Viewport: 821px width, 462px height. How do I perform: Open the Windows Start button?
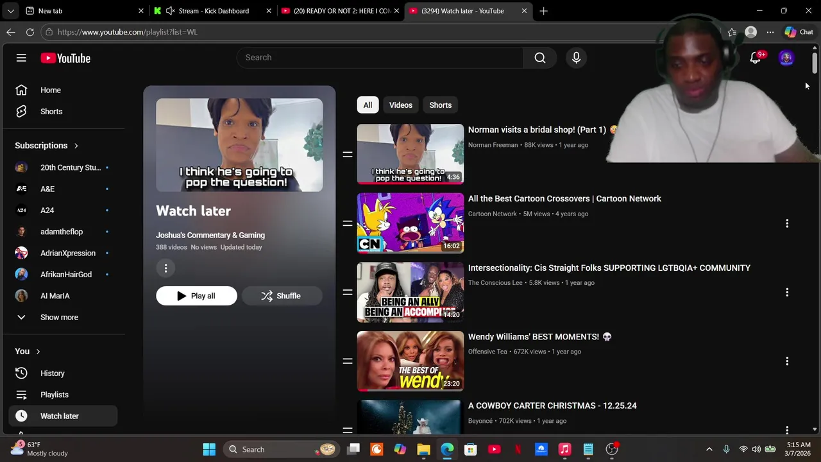[209, 449]
